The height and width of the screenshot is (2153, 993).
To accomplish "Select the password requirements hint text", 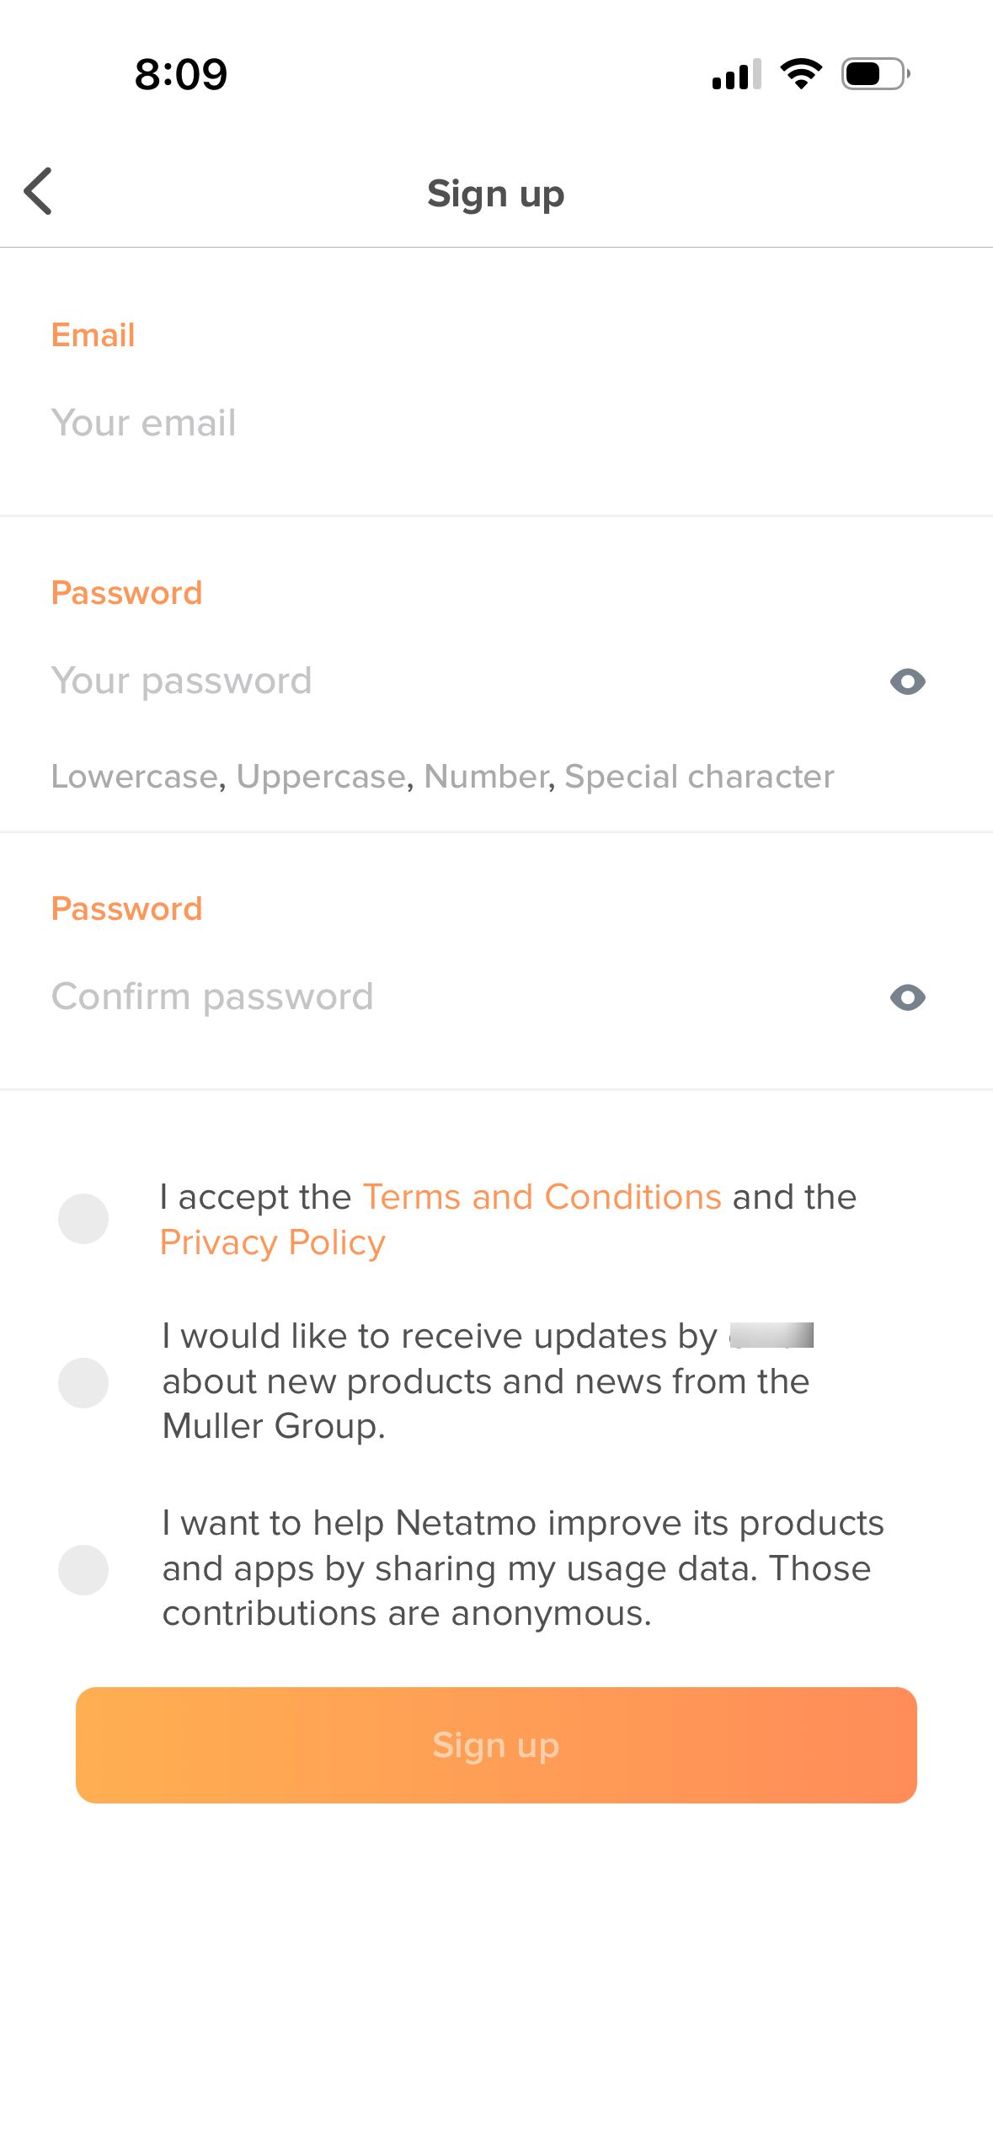I will 442,776.
